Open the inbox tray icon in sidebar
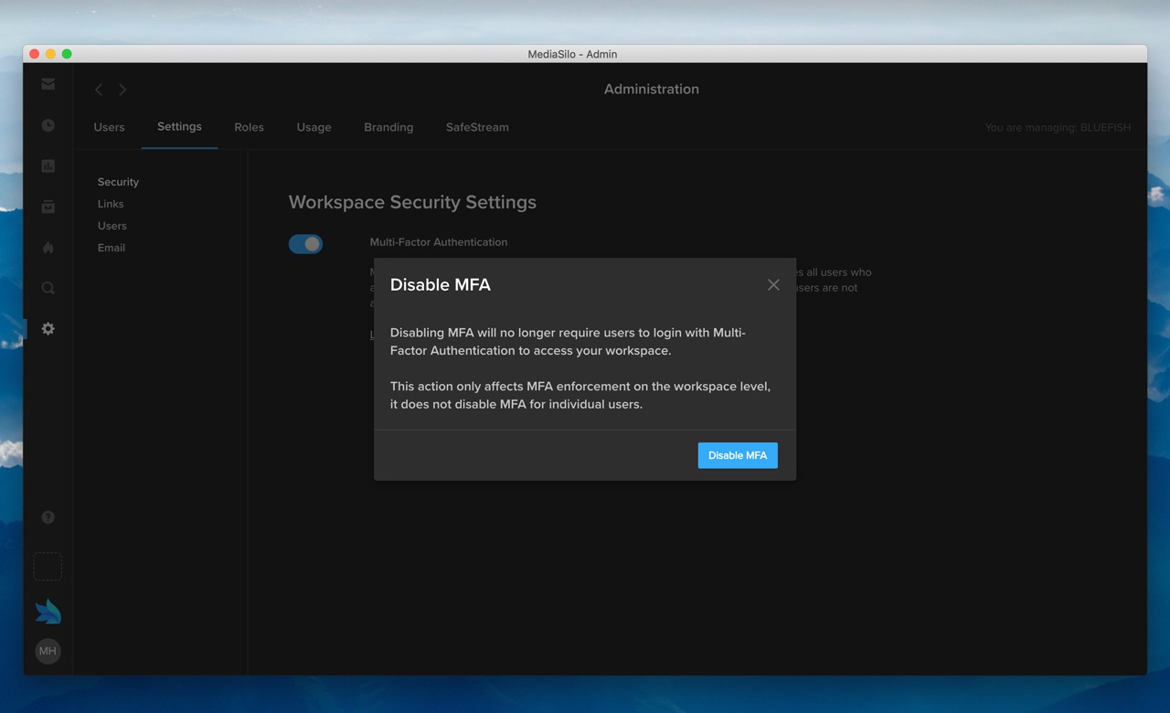The image size is (1170, 713). [48, 207]
